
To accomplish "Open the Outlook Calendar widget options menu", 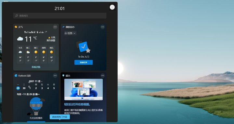I will [55, 75].
